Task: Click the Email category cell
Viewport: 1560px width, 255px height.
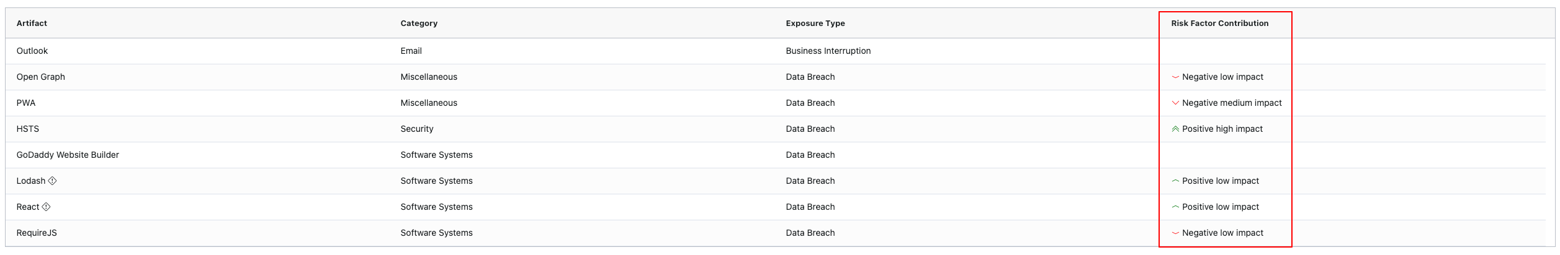Action: pyautogui.click(x=411, y=51)
